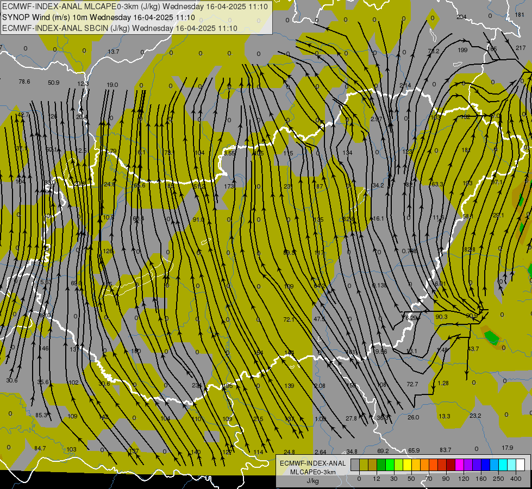
Task: Click the legend tick label 400
Action: [x=516, y=479]
